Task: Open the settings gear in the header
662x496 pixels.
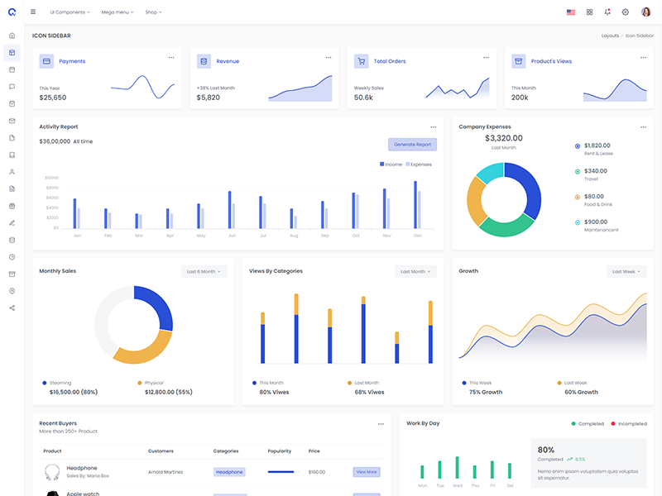Action: click(x=626, y=12)
